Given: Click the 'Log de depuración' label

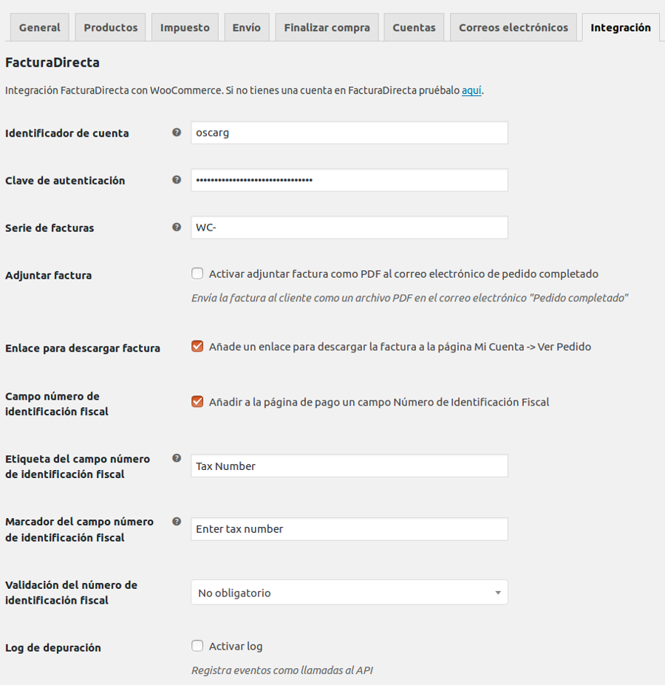Looking at the screenshot, I should coord(53,647).
